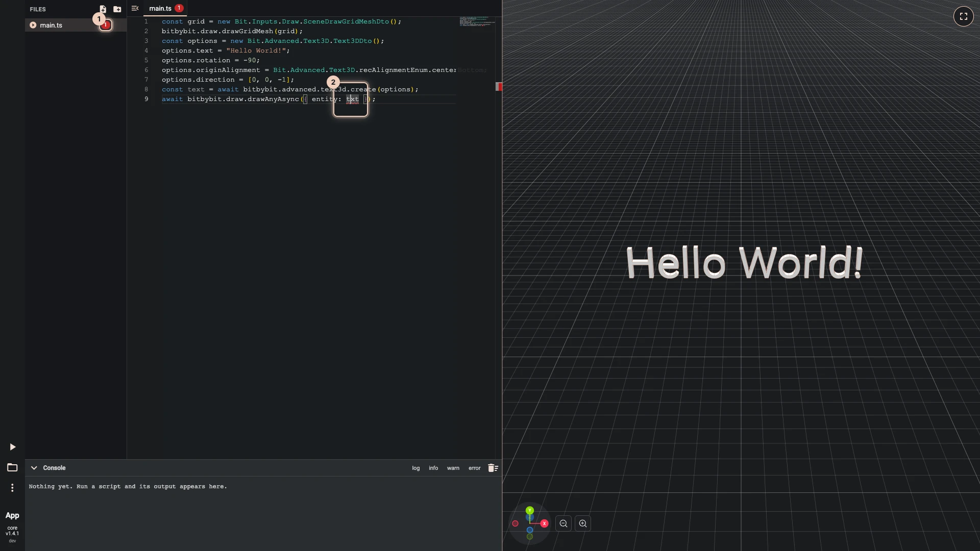
Task: Enter fullscreen mode for the 3D viewport
Action: pos(963,16)
